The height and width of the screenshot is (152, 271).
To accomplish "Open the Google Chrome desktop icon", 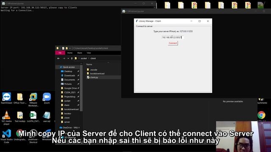I will 261,115.
